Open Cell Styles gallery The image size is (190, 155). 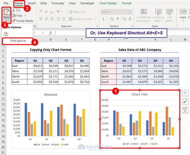tap(170, 15)
